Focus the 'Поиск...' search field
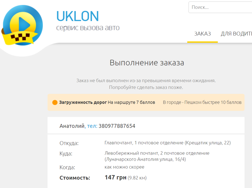The height and width of the screenshot is (188, 252). pyautogui.click(x=219, y=7)
